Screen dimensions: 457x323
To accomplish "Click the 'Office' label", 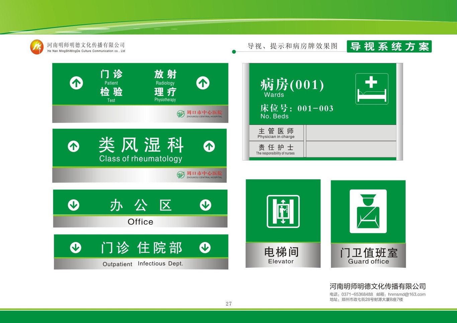I will point(141,222).
